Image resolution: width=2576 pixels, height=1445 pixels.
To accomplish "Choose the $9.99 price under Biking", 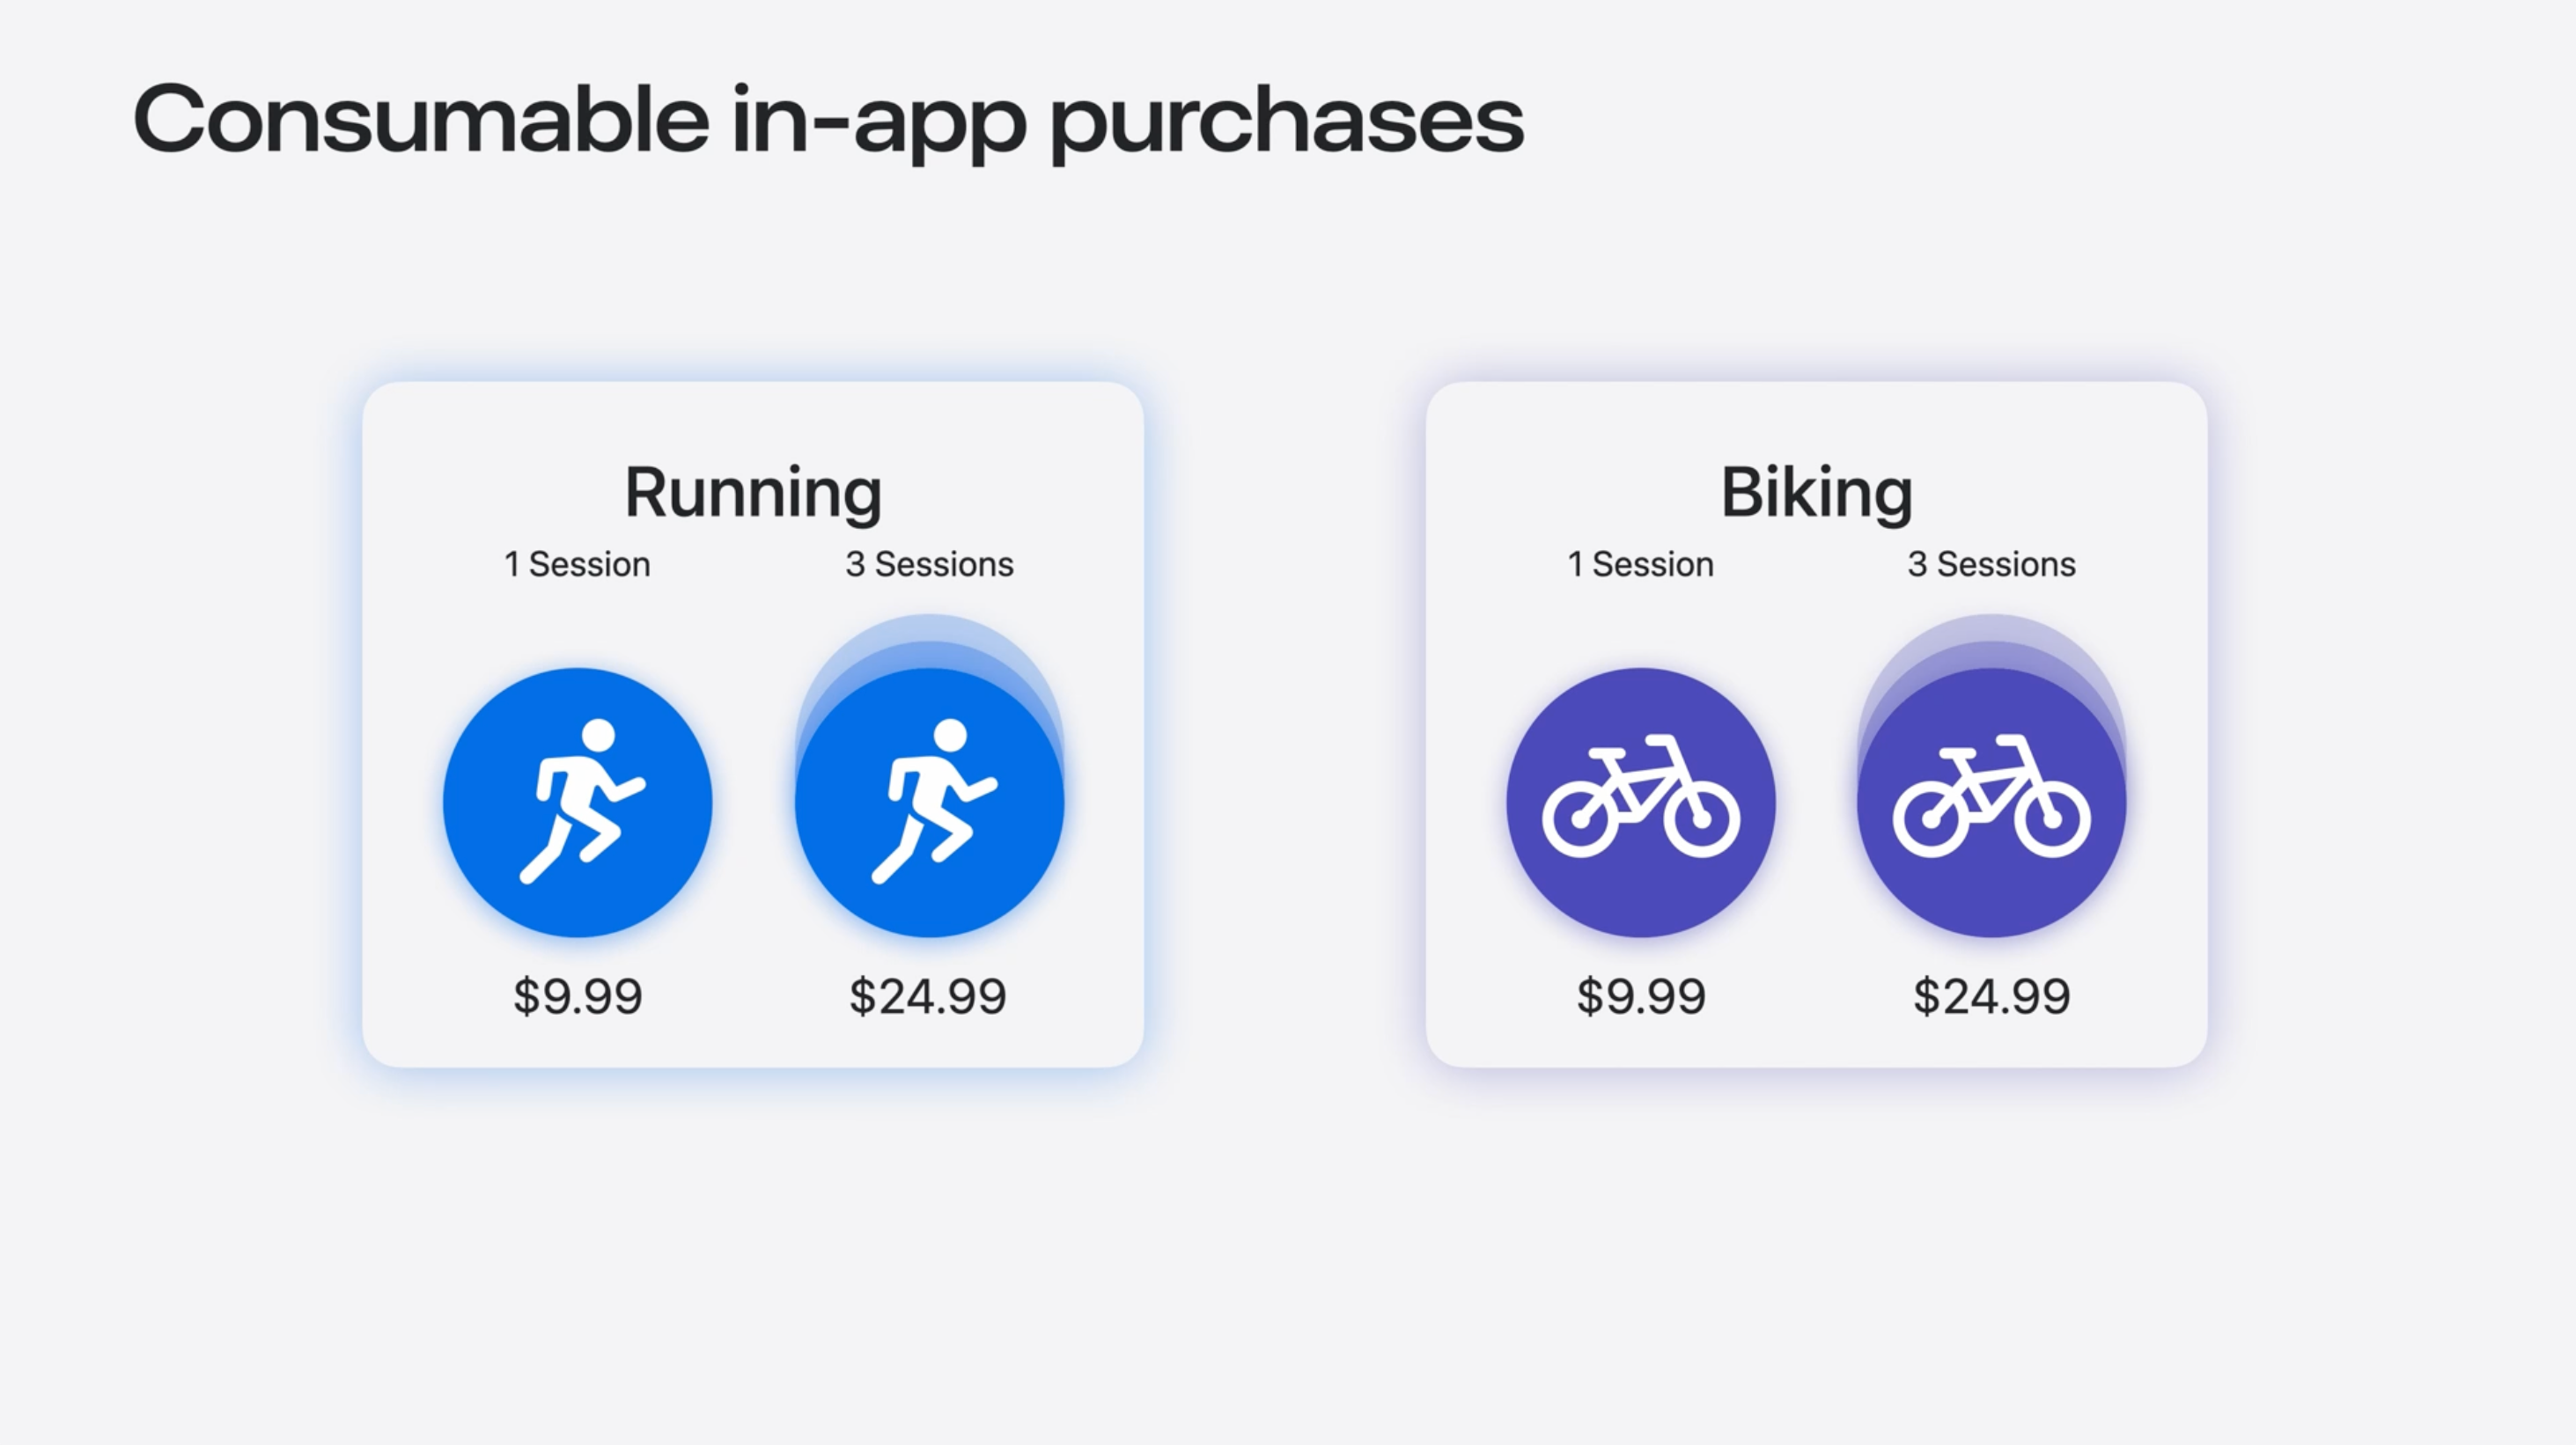I will point(1641,996).
